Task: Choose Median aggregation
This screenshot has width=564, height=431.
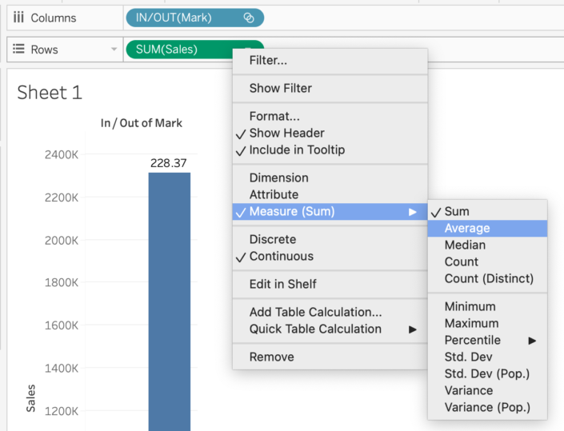Action: [465, 245]
